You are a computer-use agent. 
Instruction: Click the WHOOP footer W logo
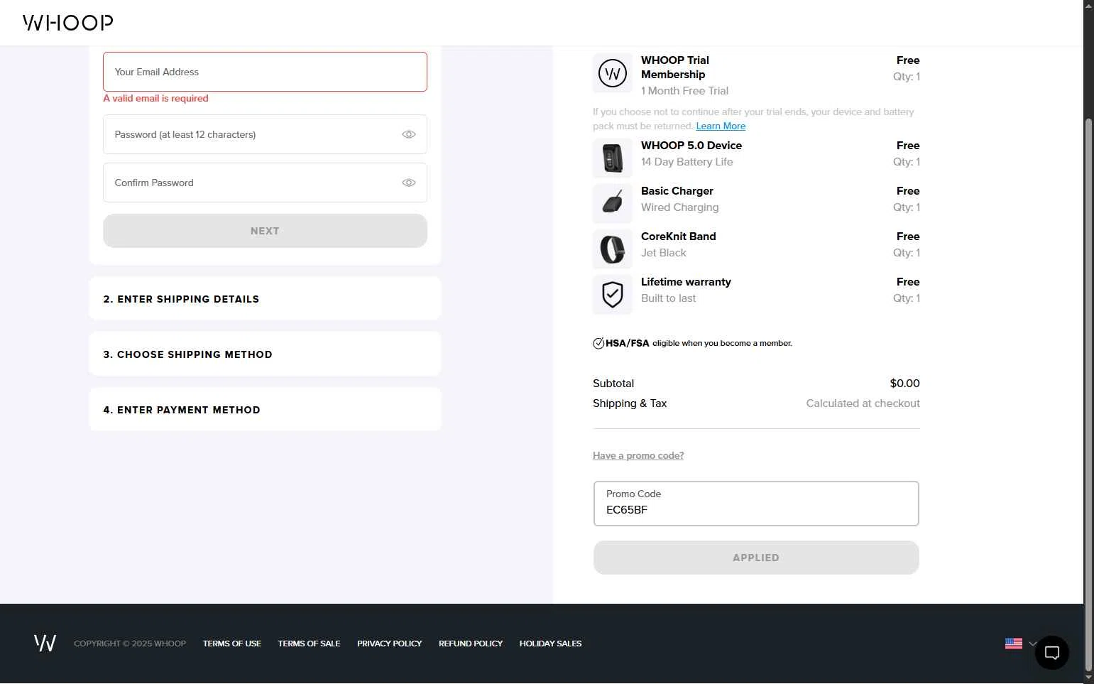tap(45, 643)
